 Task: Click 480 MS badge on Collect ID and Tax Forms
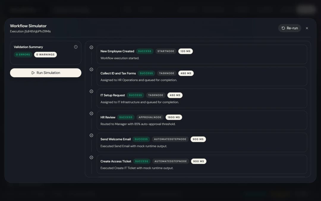point(186,73)
